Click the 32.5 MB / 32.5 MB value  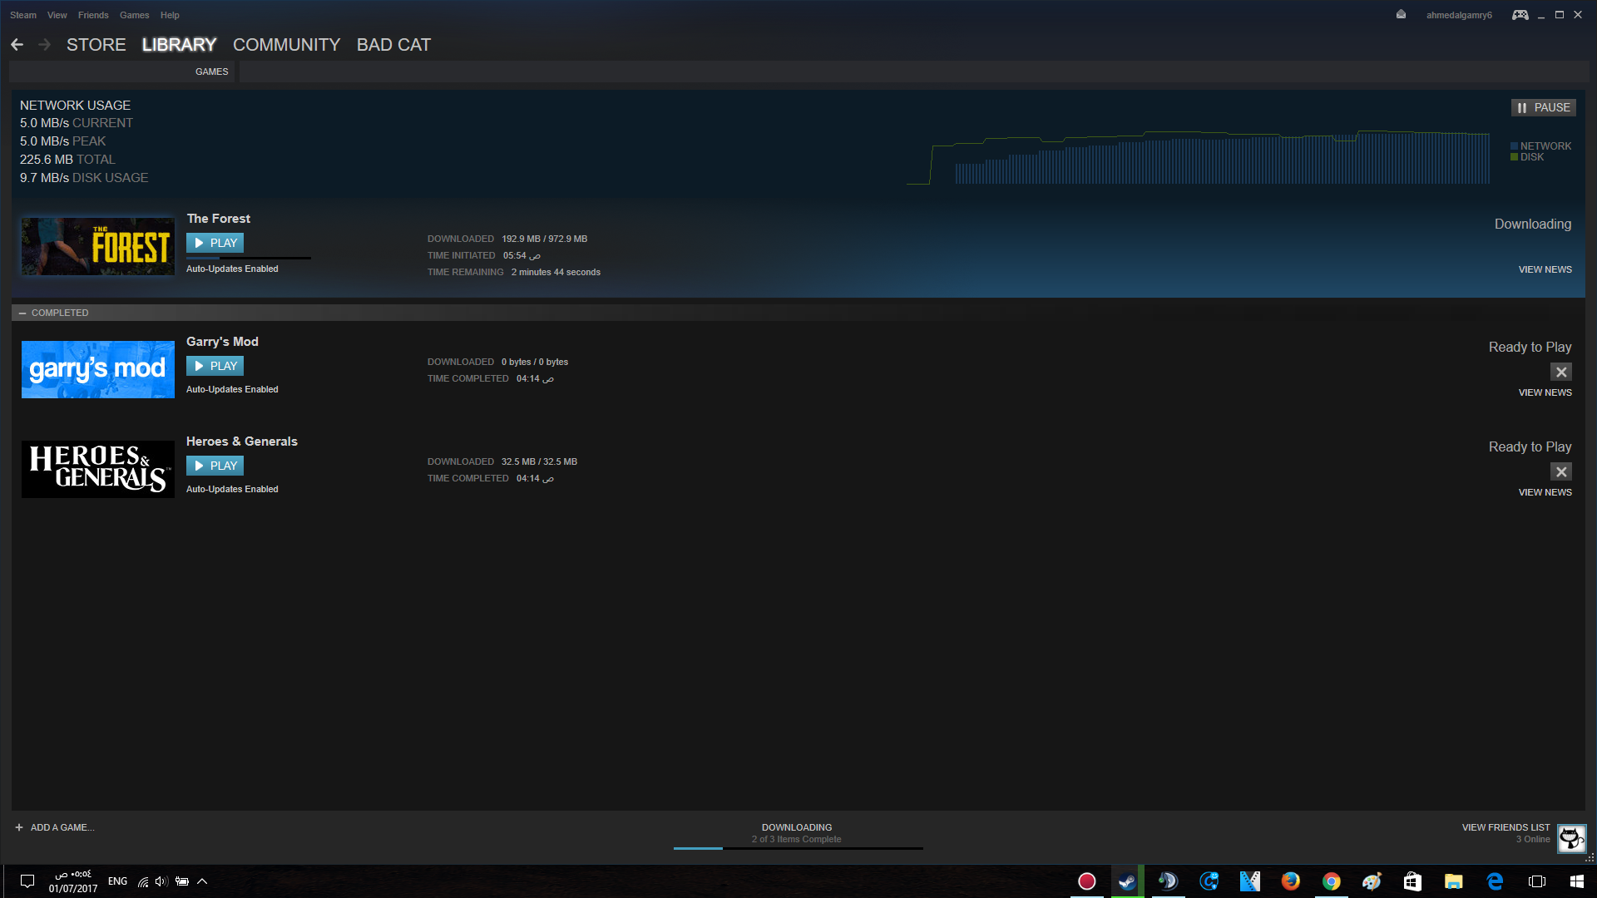point(539,461)
